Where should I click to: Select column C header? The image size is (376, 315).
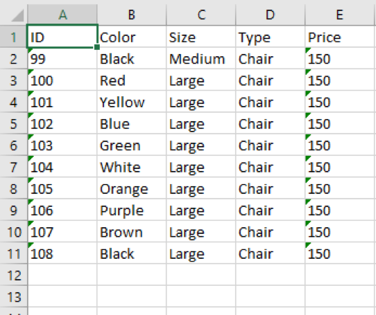click(x=201, y=15)
